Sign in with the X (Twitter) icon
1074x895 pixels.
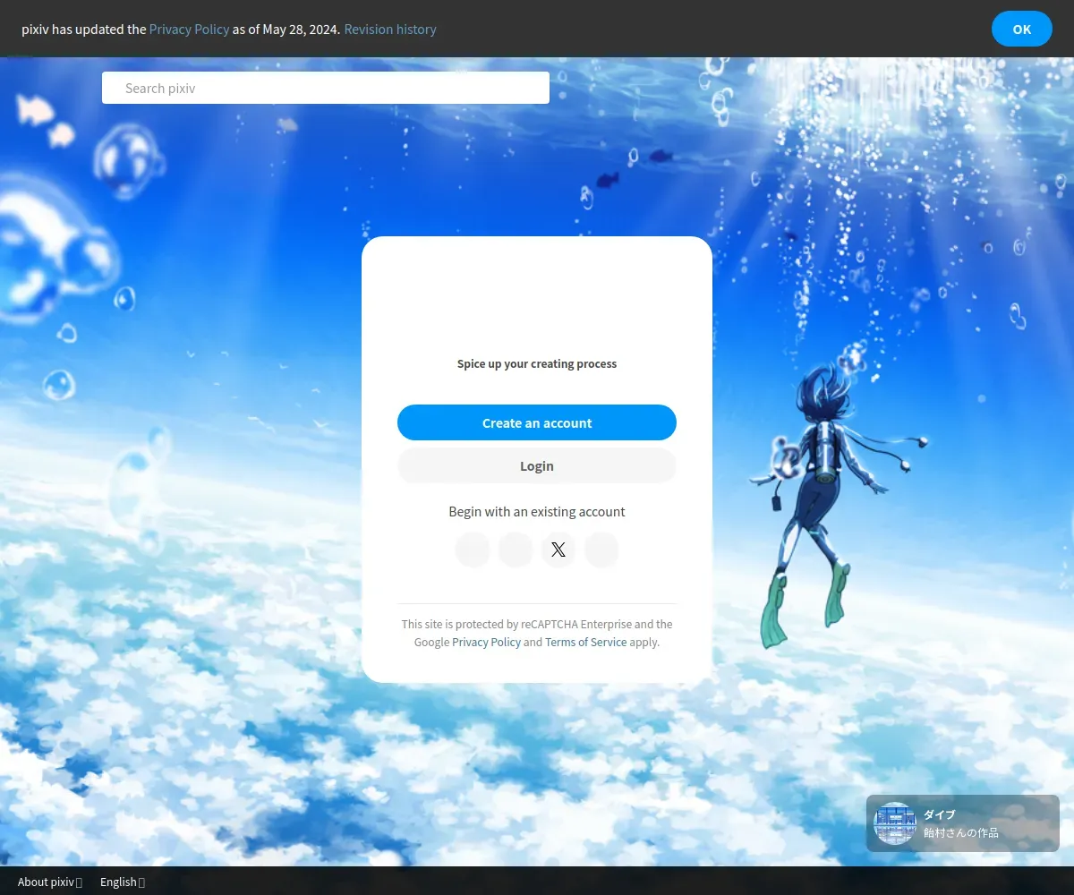tap(558, 550)
